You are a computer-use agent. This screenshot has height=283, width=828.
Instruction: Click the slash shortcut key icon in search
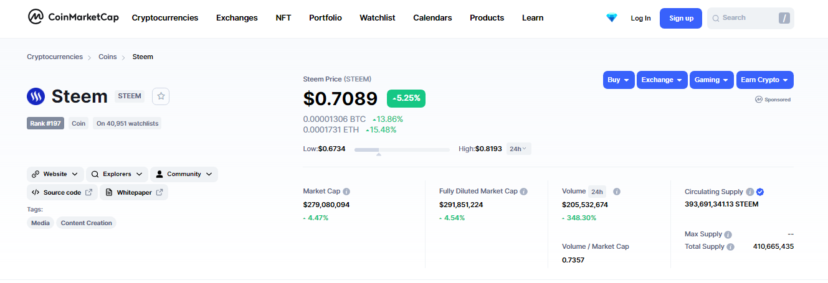[784, 18]
